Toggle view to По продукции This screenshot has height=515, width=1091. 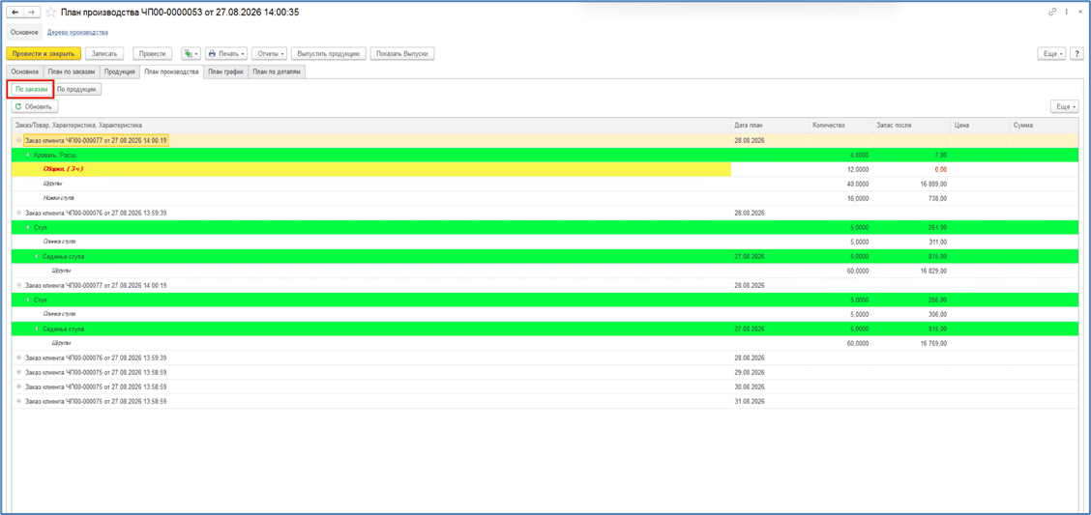tap(78, 89)
